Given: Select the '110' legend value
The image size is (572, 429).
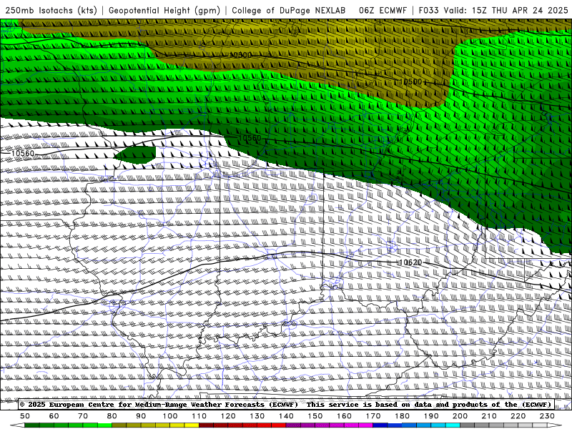Looking at the screenshot, I should pyautogui.click(x=199, y=416).
